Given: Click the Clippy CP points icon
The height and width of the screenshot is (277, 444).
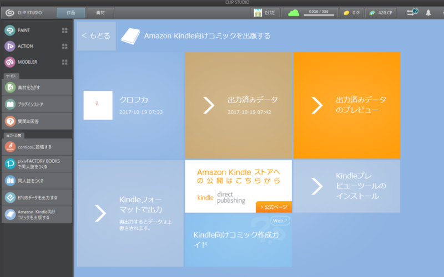Looking at the screenshot, I should (x=372, y=13).
